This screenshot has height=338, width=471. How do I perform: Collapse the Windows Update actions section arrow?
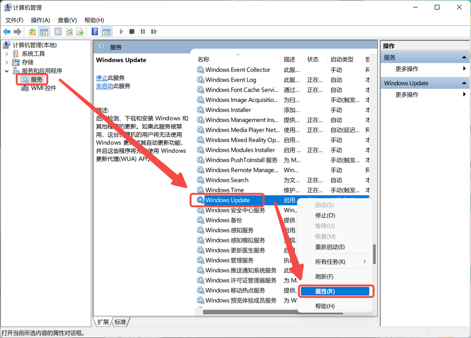point(464,83)
